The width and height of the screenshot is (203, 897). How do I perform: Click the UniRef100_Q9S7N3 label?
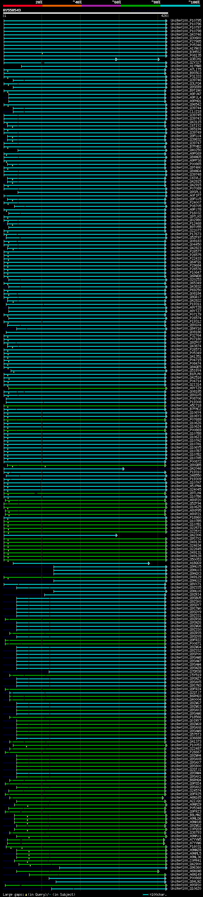186,685
